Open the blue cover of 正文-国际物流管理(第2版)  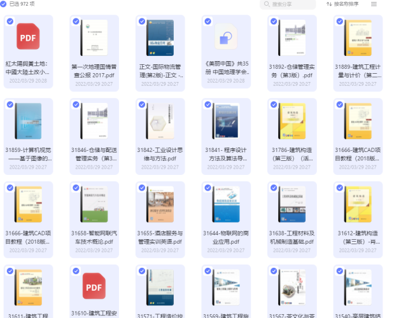point(160,38)
